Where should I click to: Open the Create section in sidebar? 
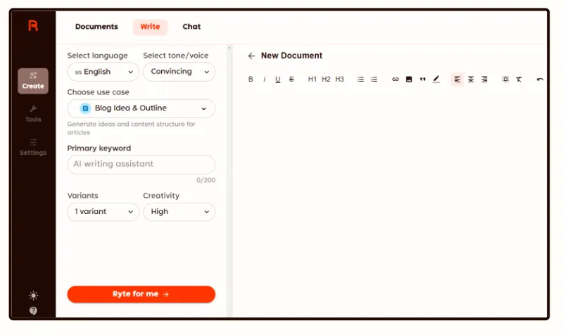click(x=33, y=81)
